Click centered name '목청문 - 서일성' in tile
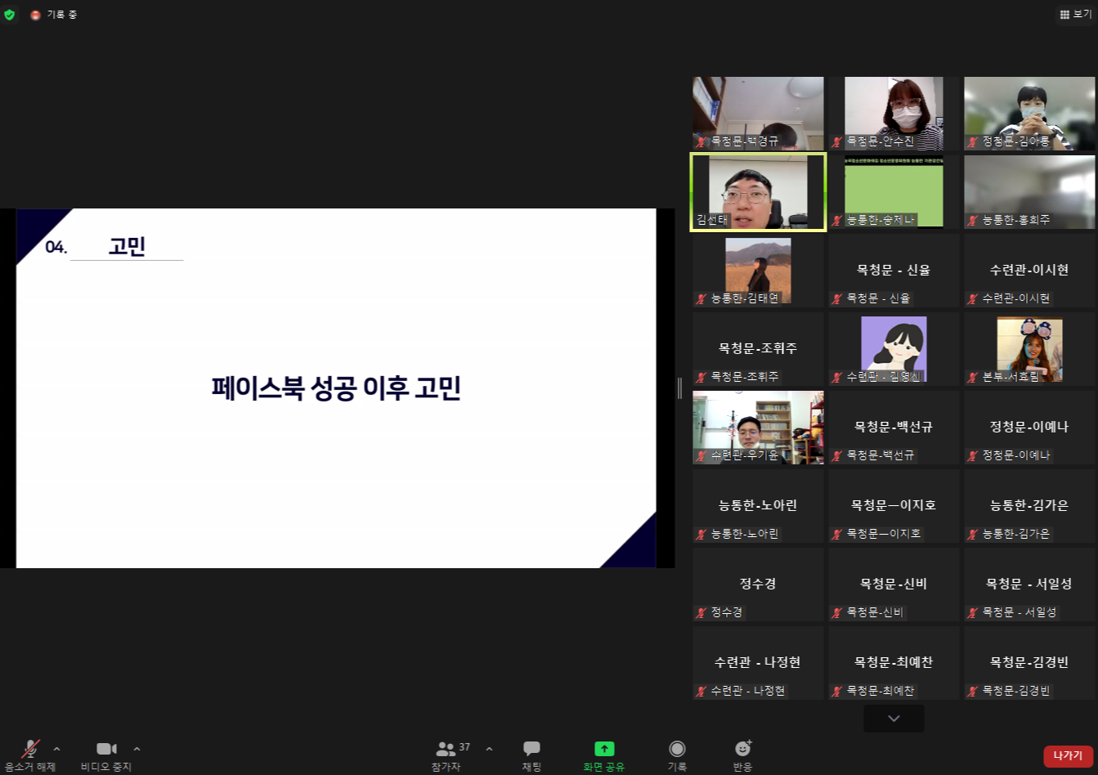The height and width of the screenshot is (775, 1098). coord(1029,584)
